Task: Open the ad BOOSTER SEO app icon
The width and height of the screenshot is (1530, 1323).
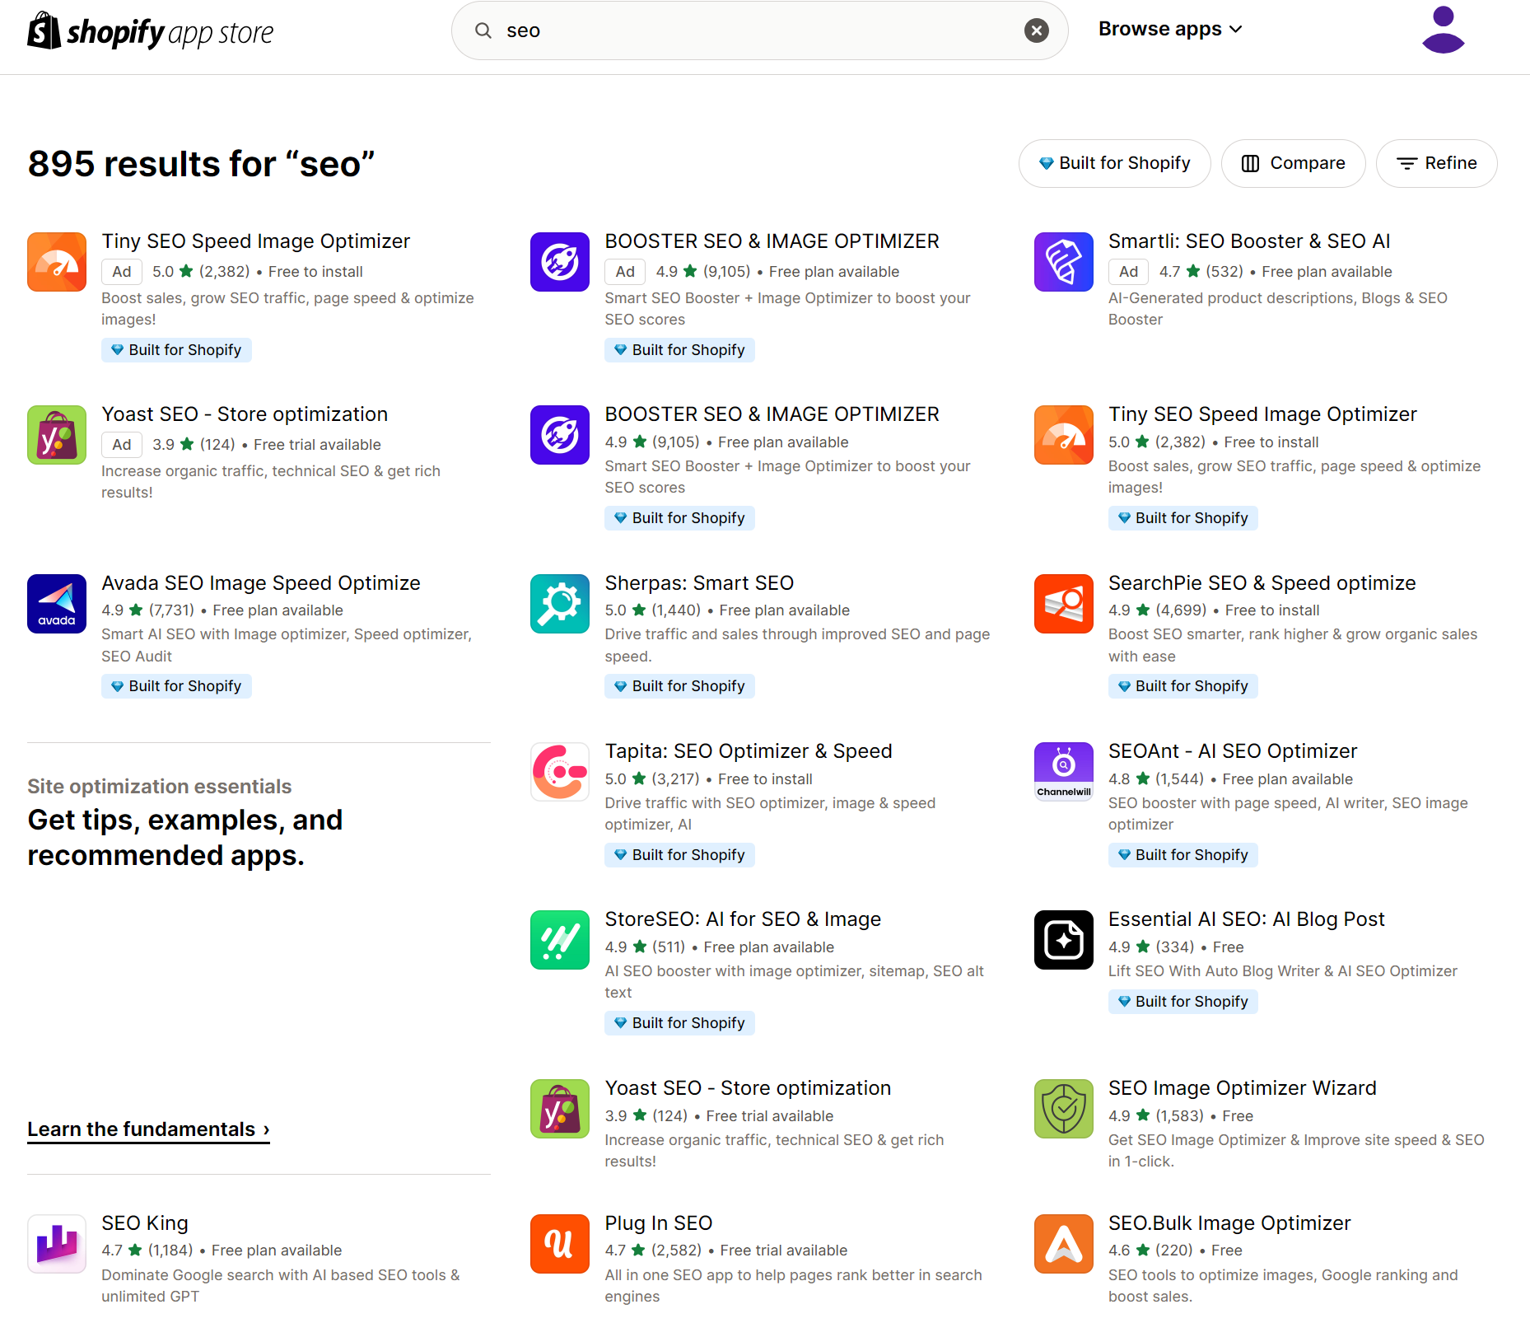Action: pos(560,262)
